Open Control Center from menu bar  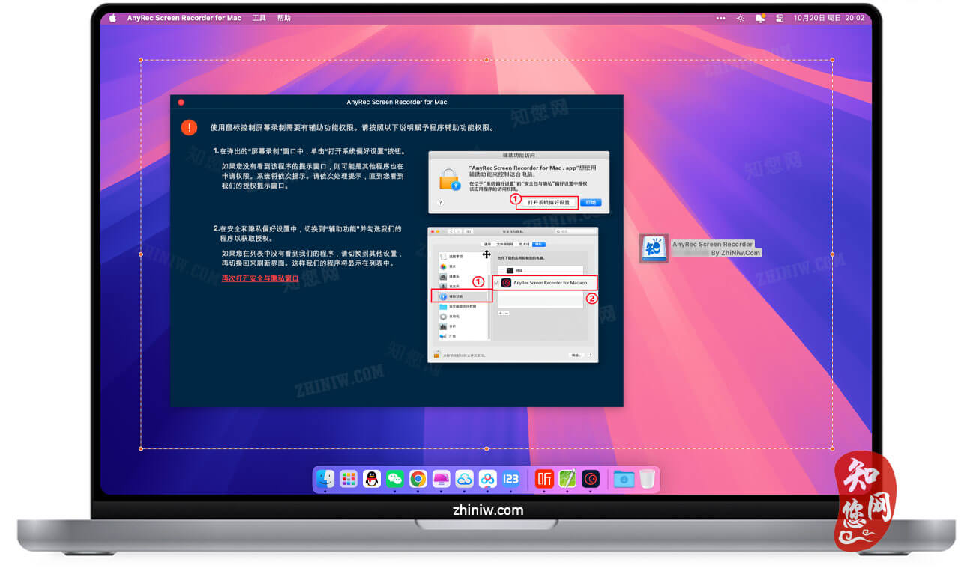click(x=780, y=18)
